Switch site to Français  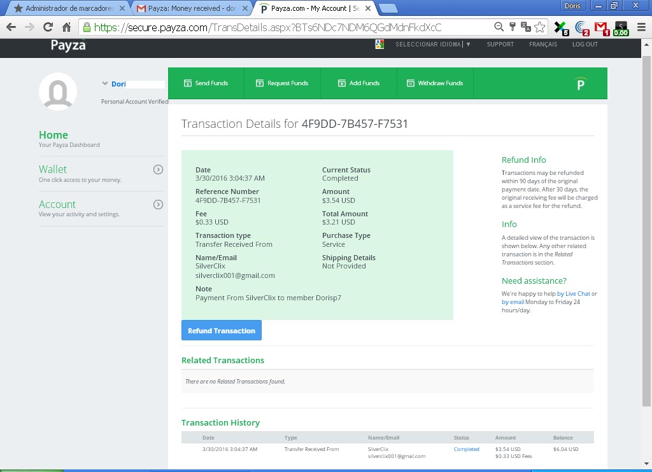point(542,44)
